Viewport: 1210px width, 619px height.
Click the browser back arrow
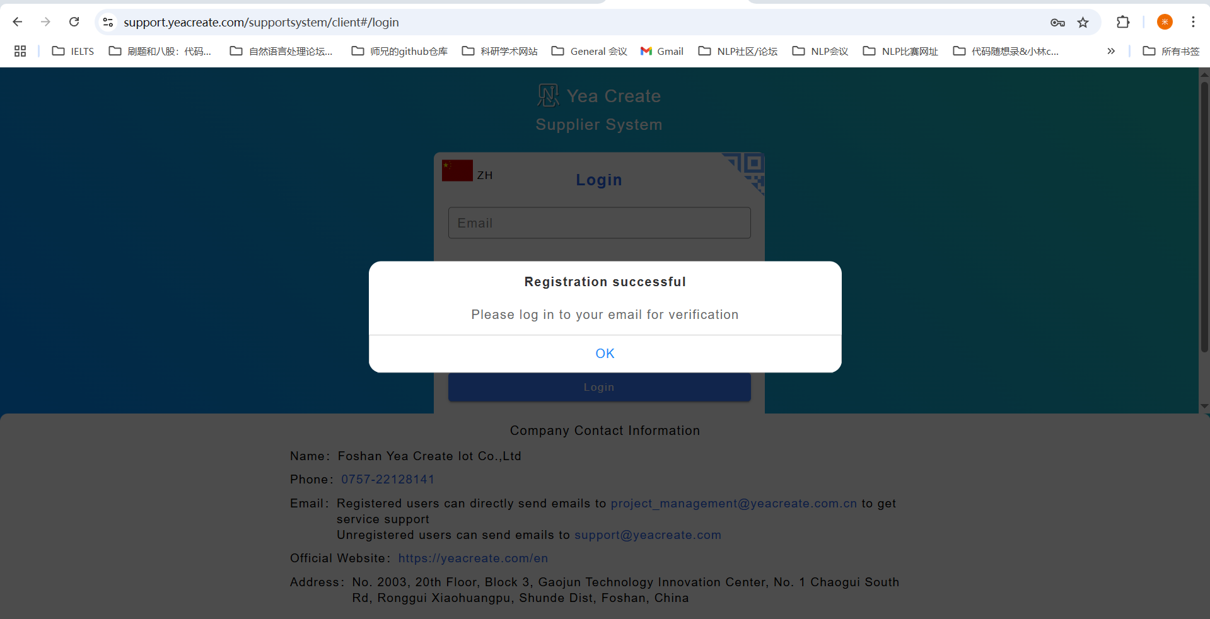click(18, 22)
